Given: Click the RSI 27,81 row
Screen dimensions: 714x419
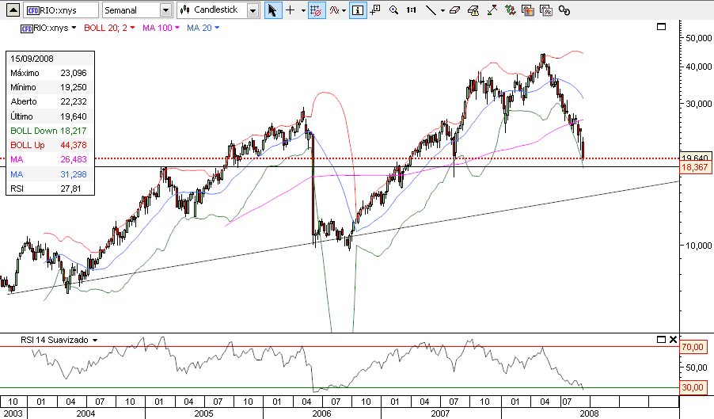Looking at the screenshot, I should pos(50,189).
